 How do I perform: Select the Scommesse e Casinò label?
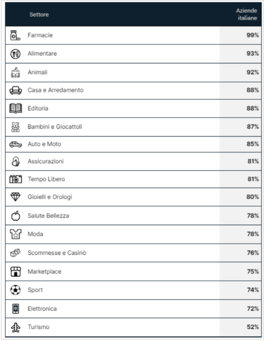(x=57, y=253)
